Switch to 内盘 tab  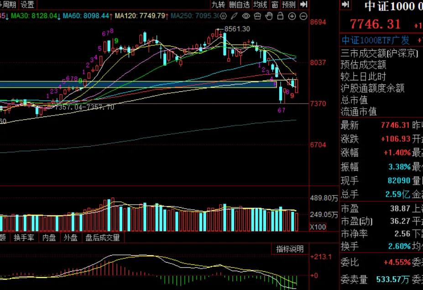49,237
